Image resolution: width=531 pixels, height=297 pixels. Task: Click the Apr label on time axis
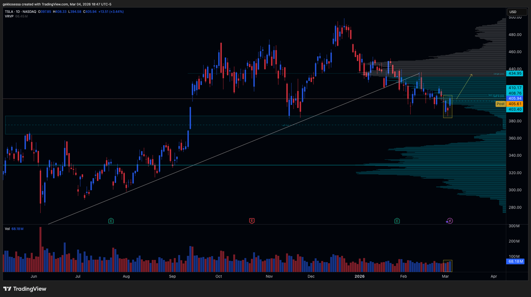[x=494, y=276]
